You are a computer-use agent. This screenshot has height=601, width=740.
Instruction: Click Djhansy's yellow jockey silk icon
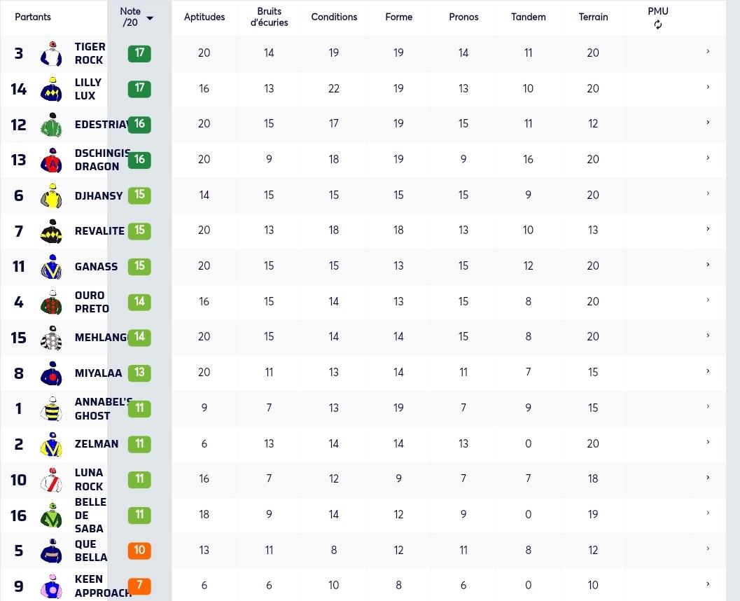tap(51, 195)
